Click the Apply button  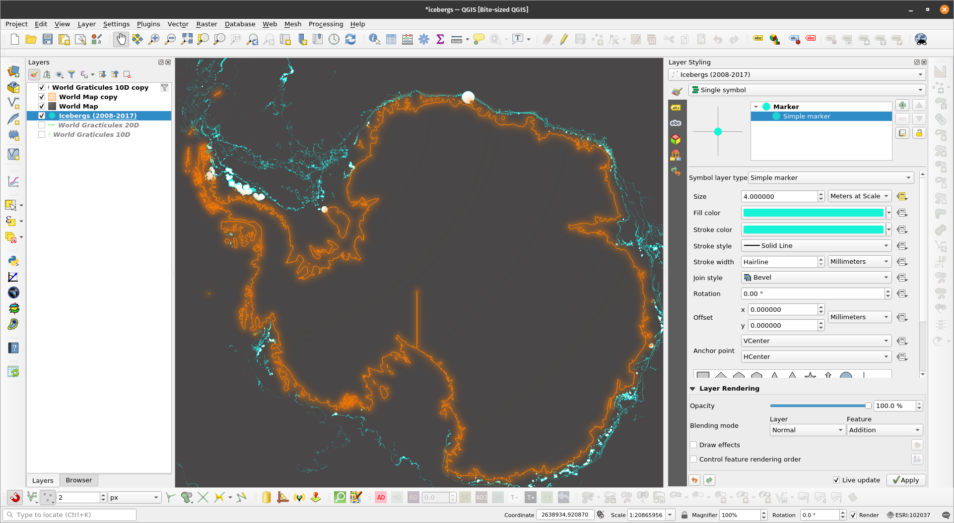pos(906,480)
